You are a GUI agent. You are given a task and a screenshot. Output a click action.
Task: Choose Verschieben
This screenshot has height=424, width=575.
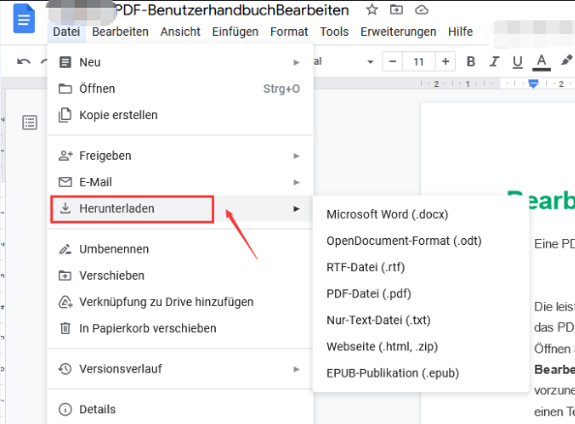pos(180,276)
